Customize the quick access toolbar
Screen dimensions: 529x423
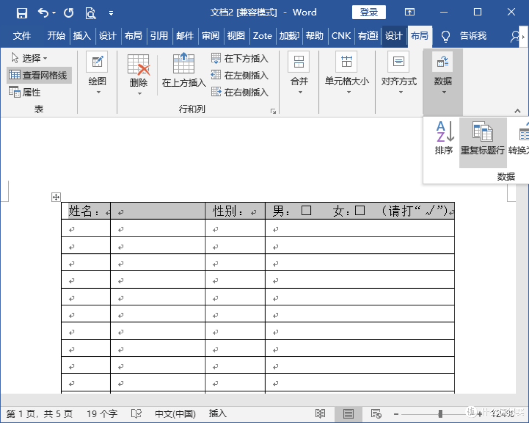[x=111, y=13]
